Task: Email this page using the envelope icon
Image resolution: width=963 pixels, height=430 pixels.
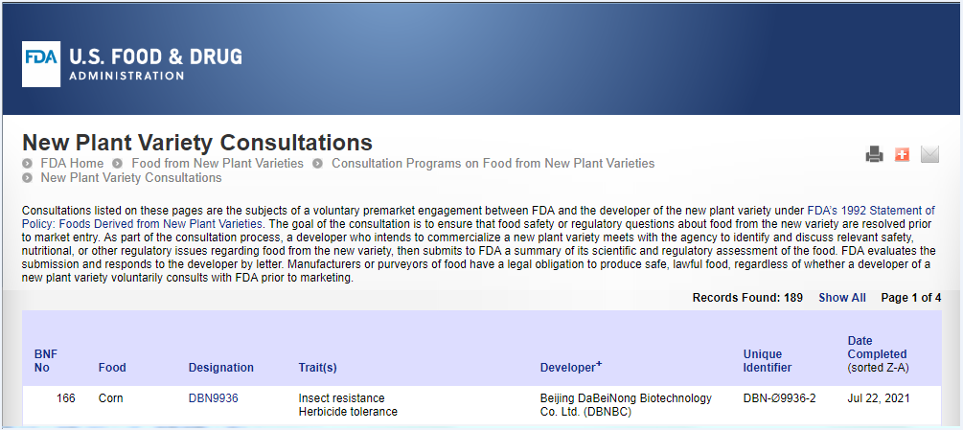Action: click(929, 154)
